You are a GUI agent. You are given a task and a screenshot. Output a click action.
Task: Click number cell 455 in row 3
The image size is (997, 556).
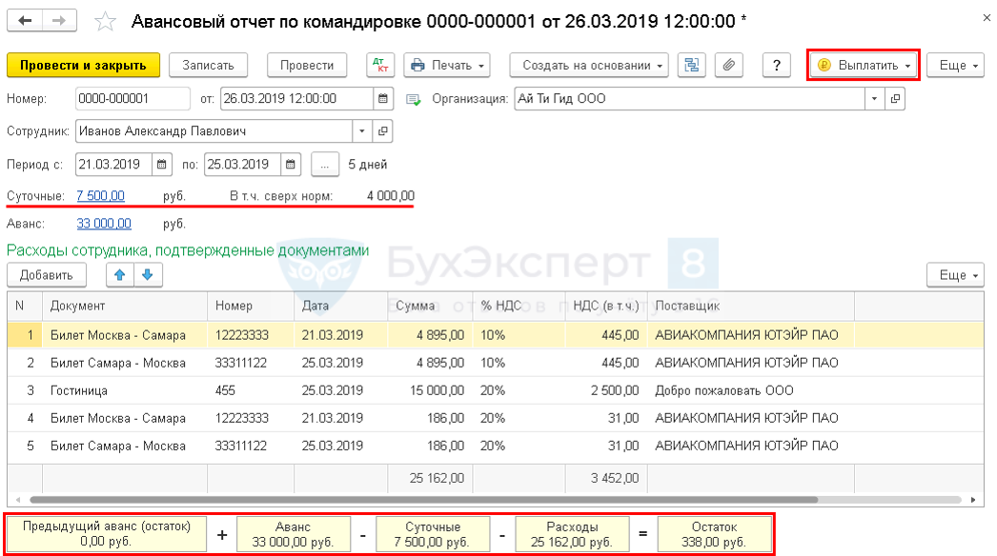[251, 390]
